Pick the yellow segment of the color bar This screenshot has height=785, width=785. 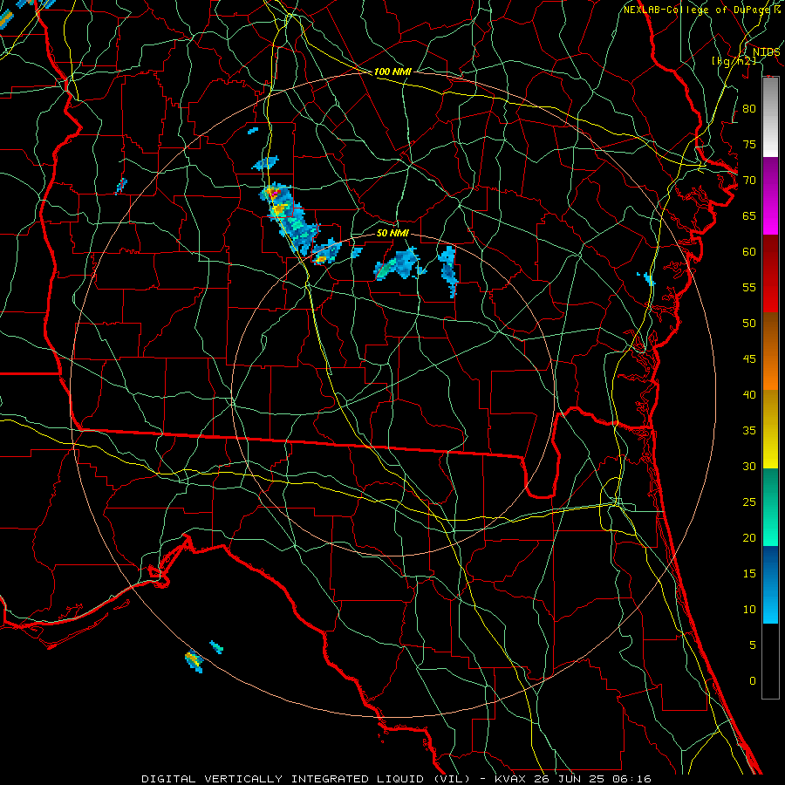click(x=770, y=429)
